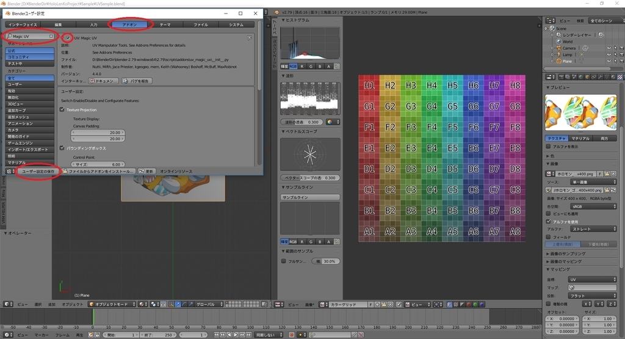Enable the UV: Magic UV addon checkbox
The height and width of the screenshot is (339, 625).
[68, 38]
